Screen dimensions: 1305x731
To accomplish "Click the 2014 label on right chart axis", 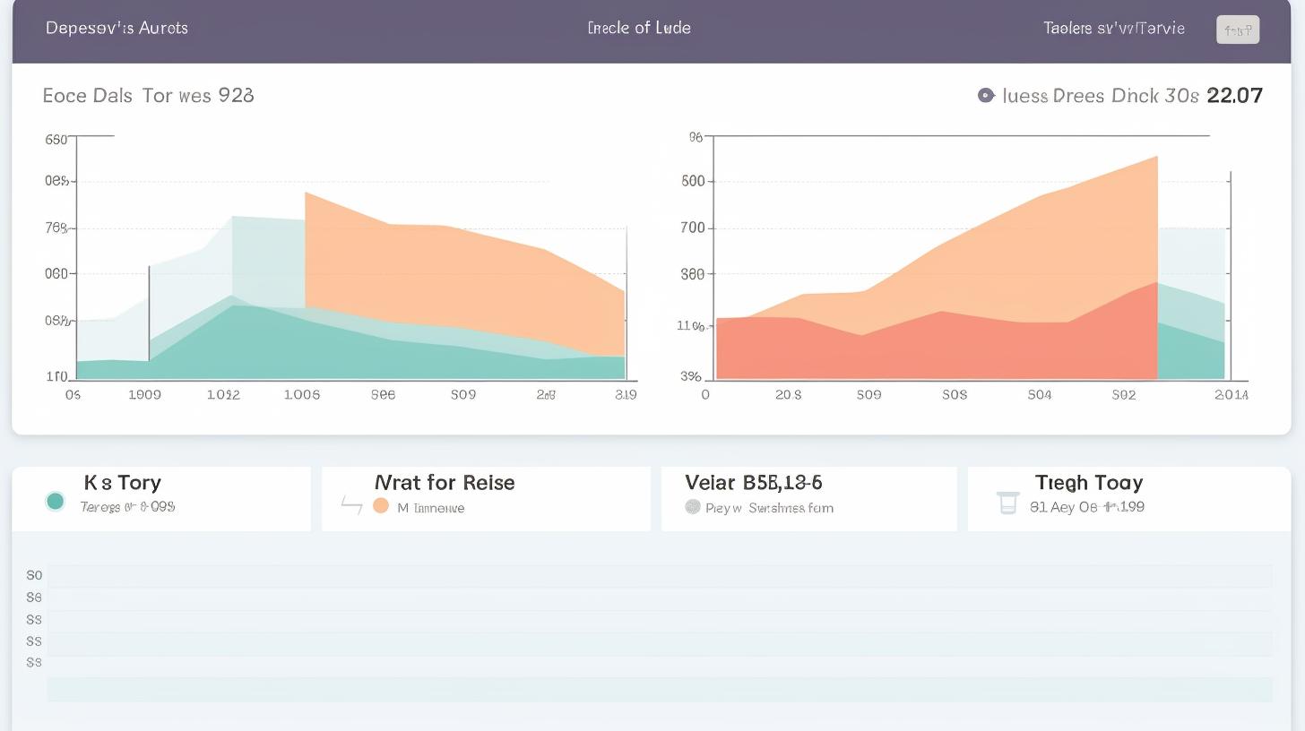I will pos(1230,394).
